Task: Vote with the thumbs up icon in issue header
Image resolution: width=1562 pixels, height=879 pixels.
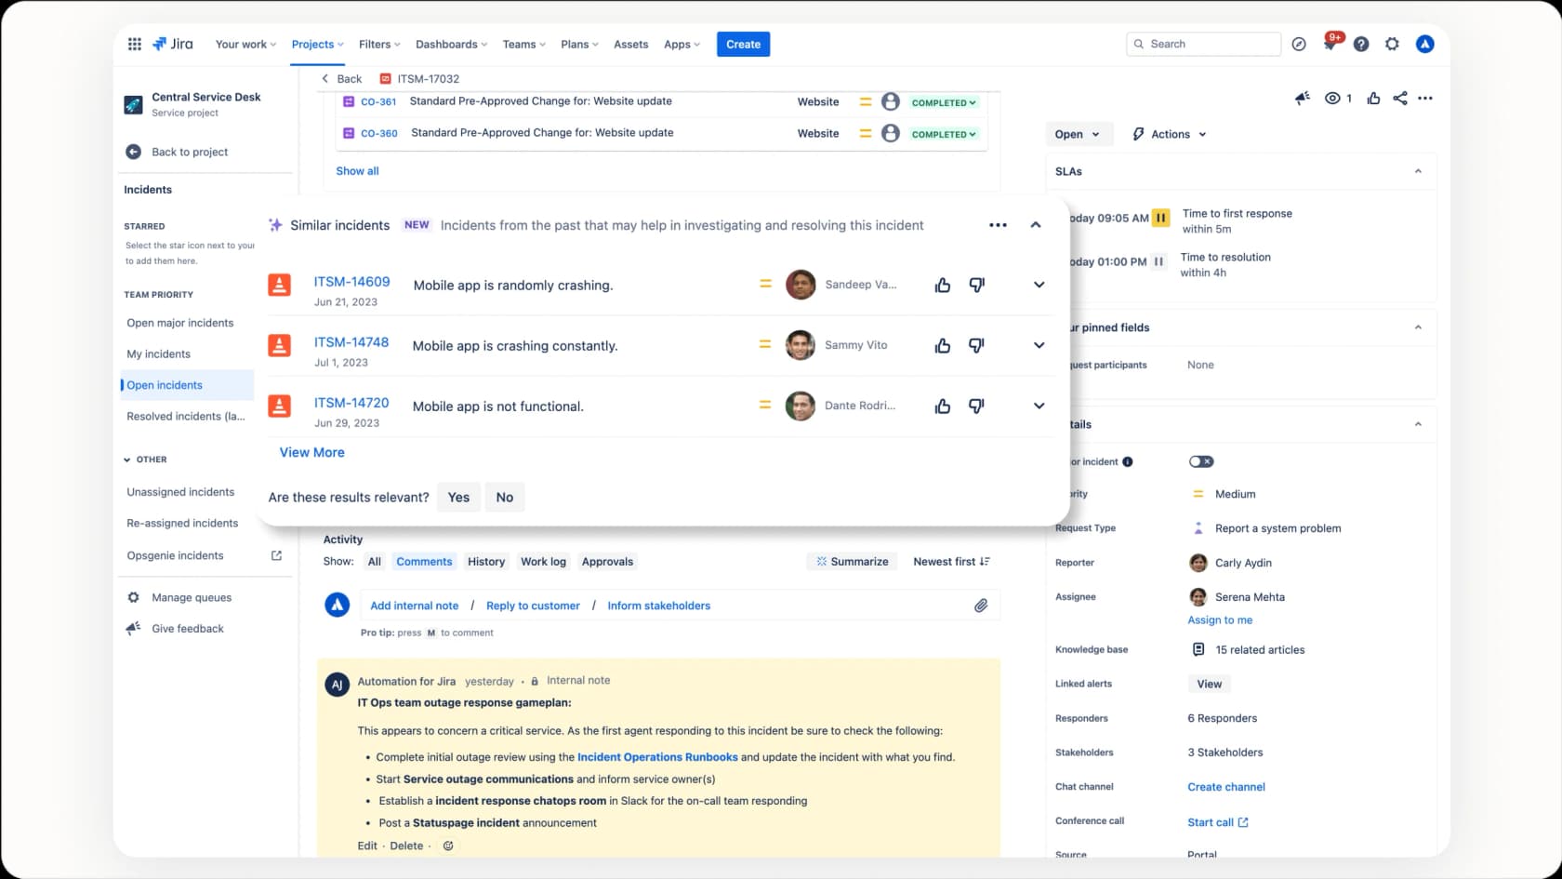Action: pyautogui.click(x=1373, y=98)
